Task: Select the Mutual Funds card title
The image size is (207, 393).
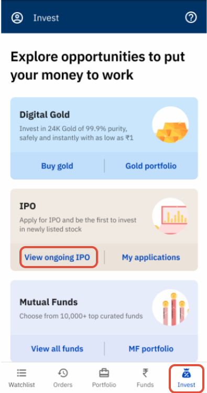Action: pyautogui.click(x=49, y=302)
